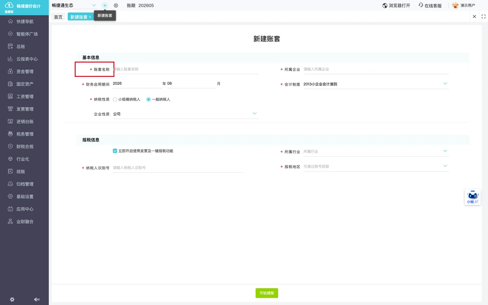The image size is (488, 305).
Task: Click the 所属企业 input field
Action: [376, 69]
